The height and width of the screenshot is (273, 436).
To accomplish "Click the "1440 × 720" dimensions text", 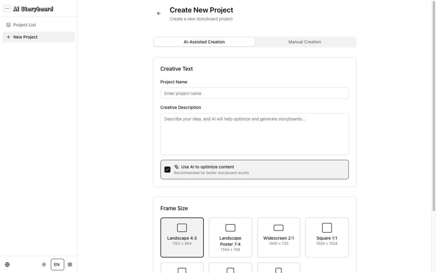I will [x=279, y=244].
